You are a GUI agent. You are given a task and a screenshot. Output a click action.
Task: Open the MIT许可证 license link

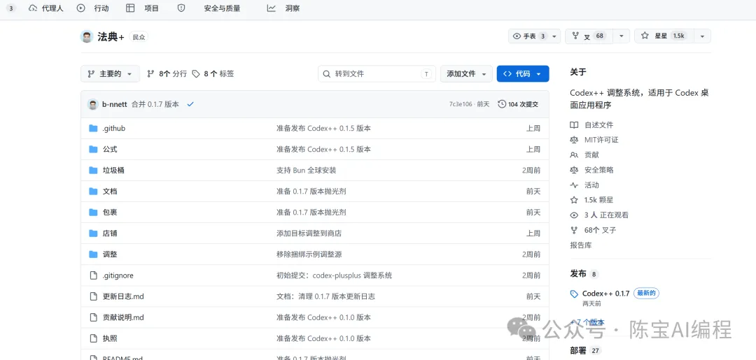coord(594,140)
